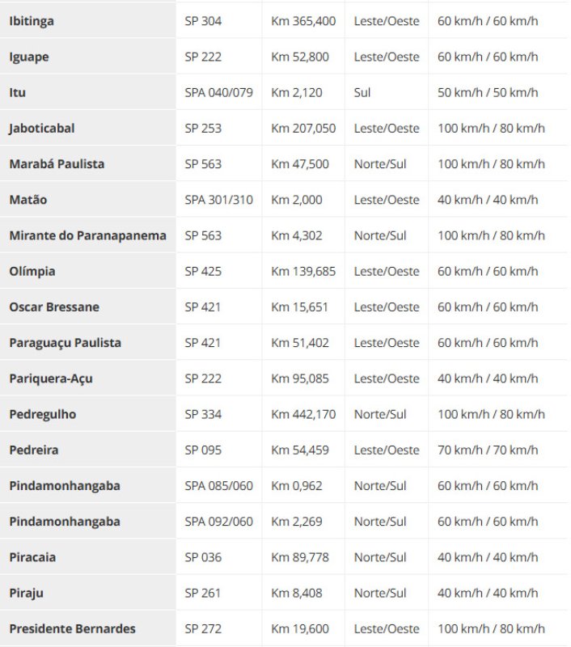Viewport: 571px width, 647px height.
Task: Select the Jaboticabal city cell
Action: pos(42,128)
